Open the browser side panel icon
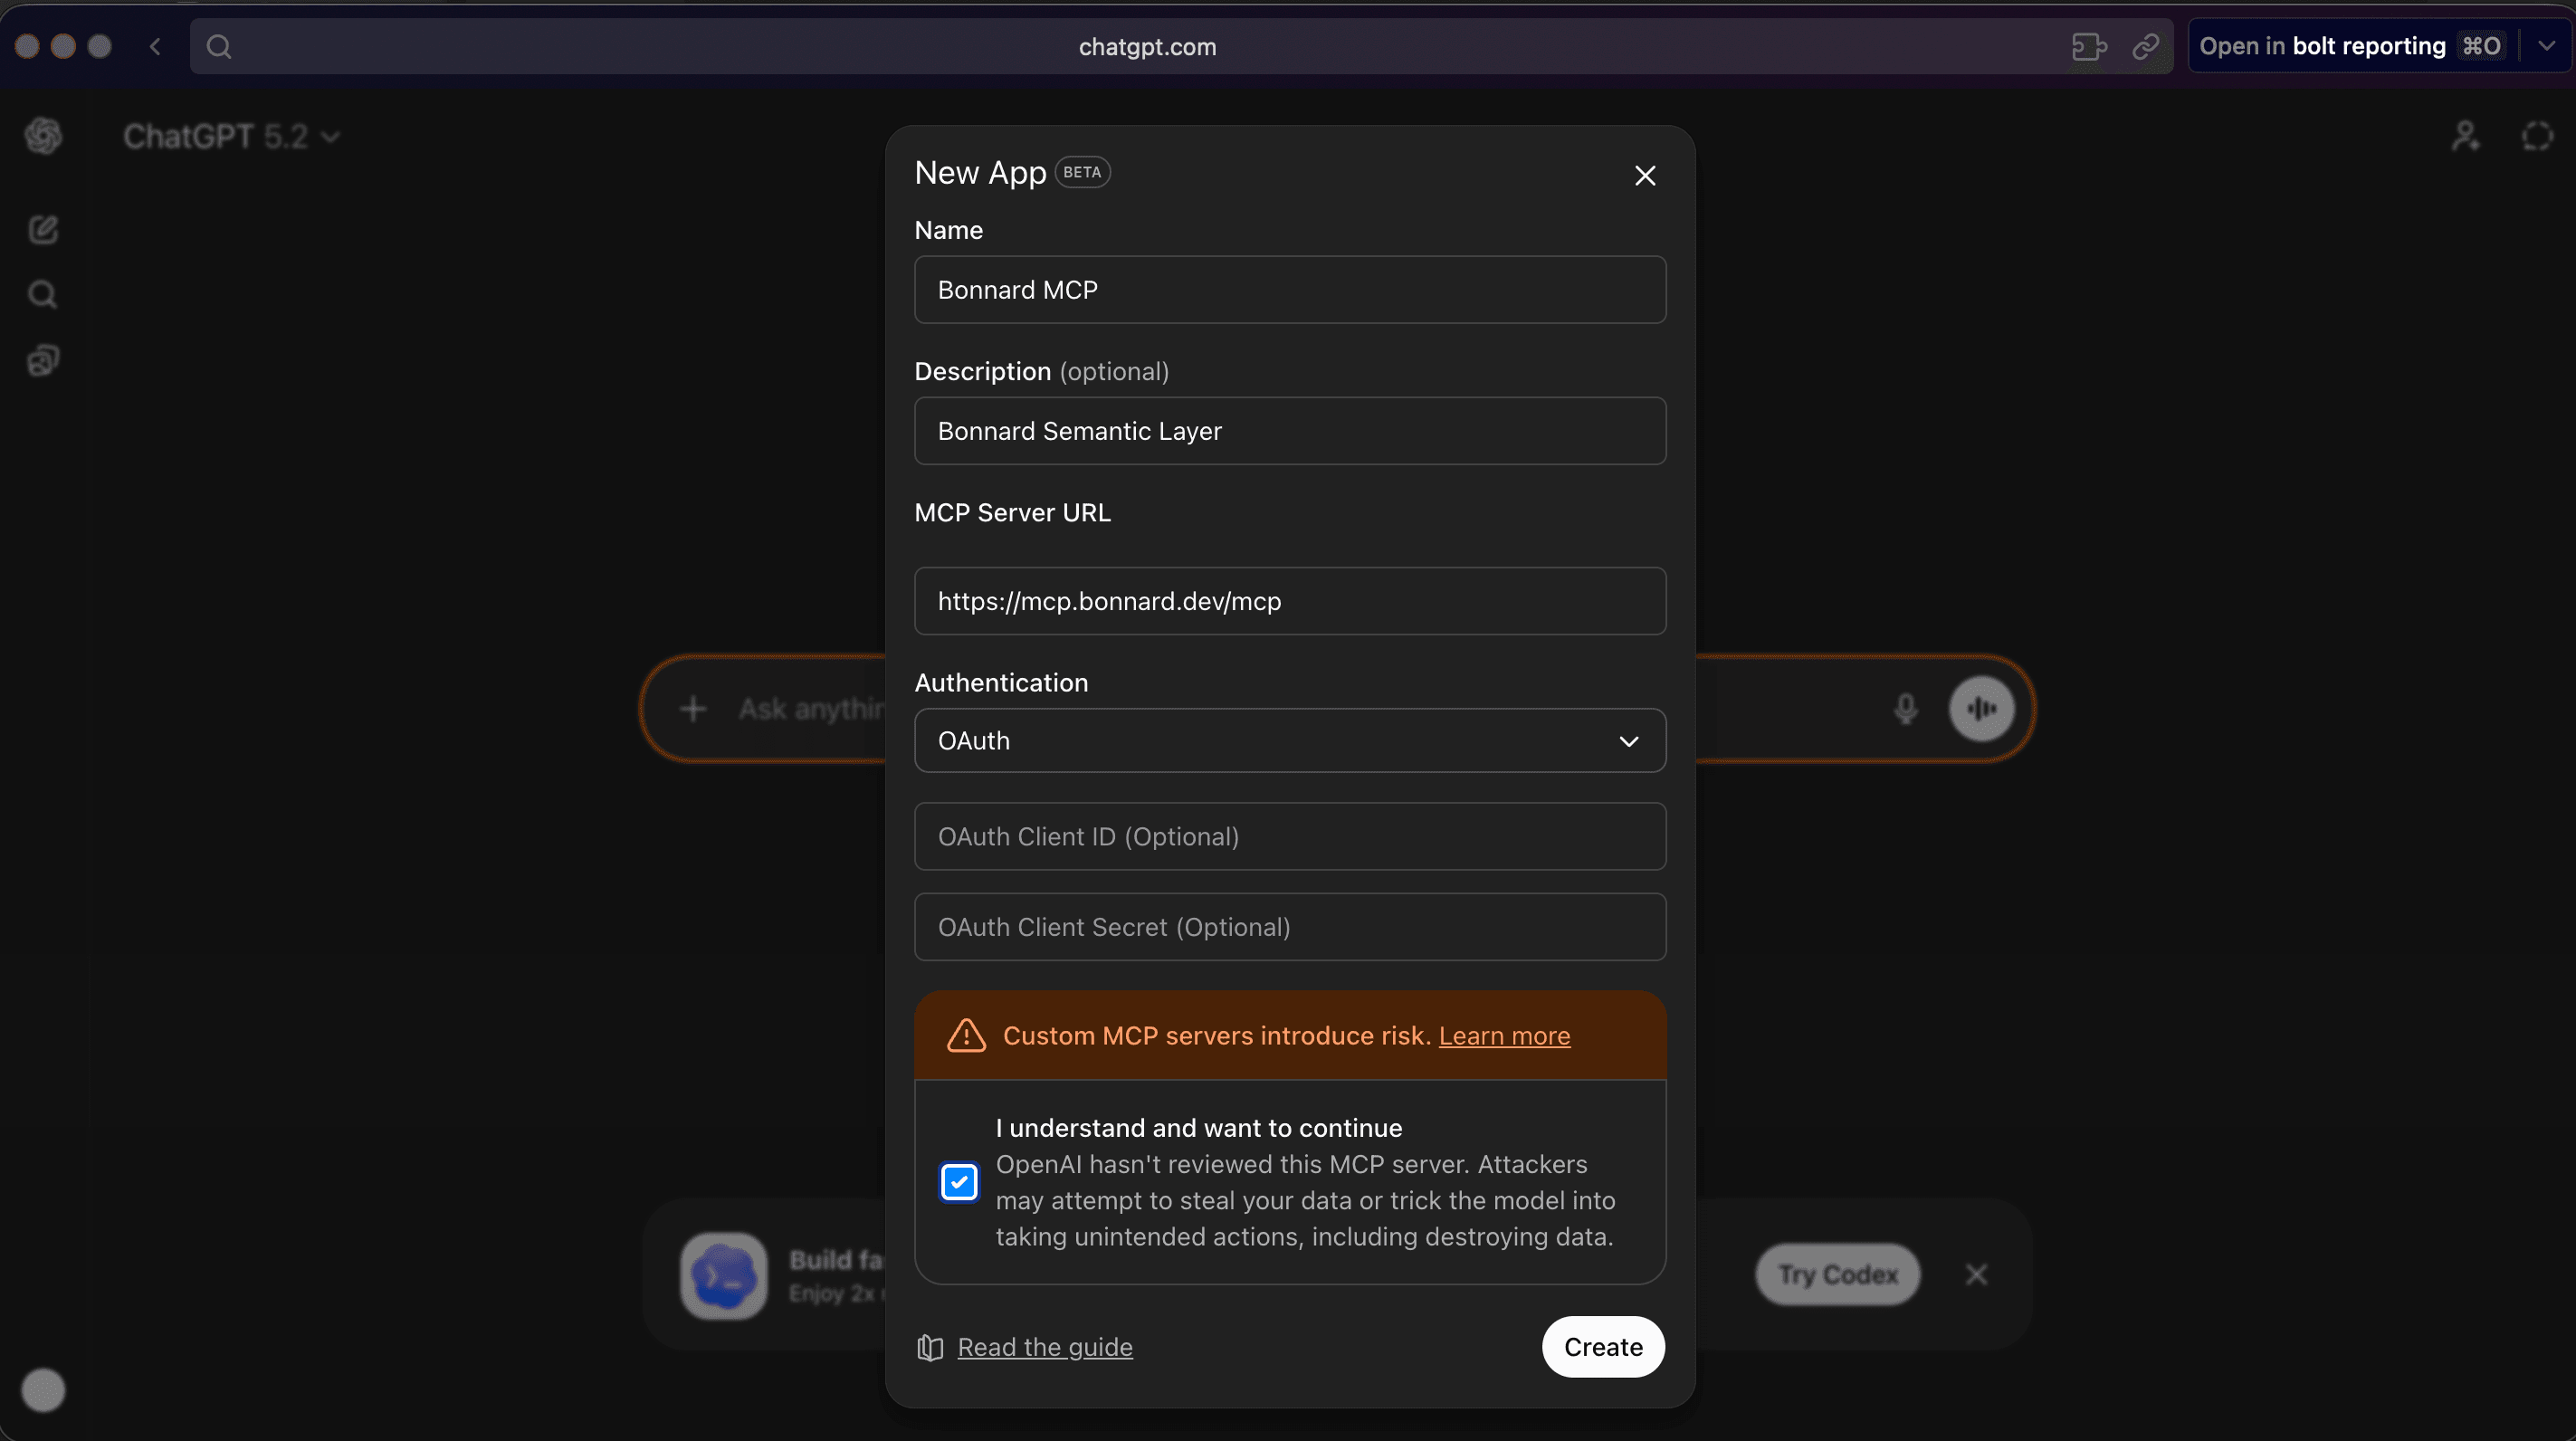The height and width of the screenshot is (1441, 2576). [2089, 46]
